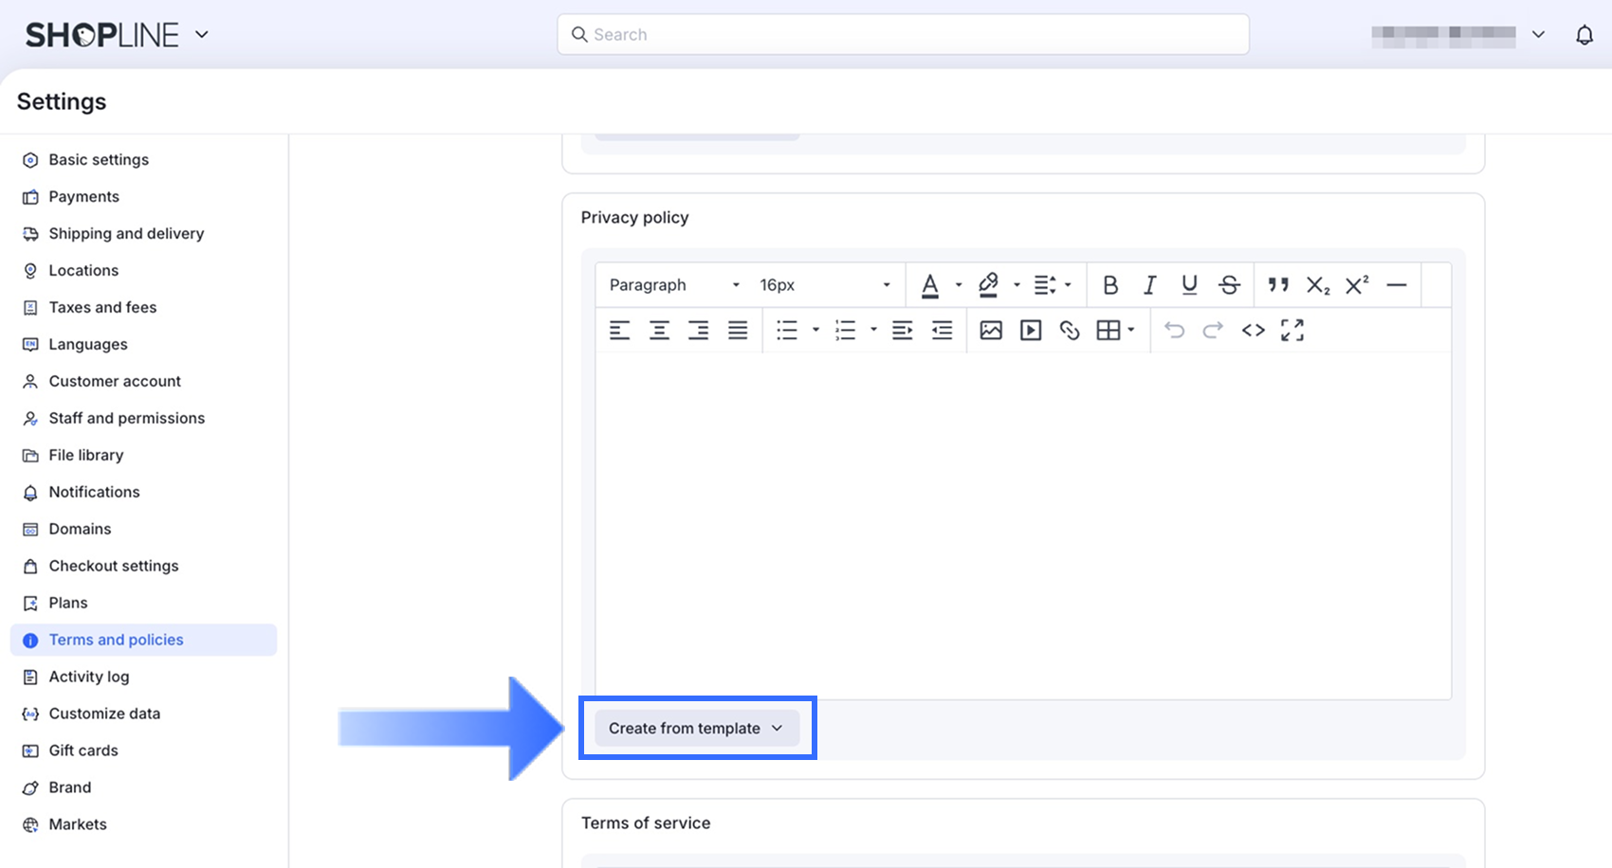Toggle underline text formatting
Viewport: 1612px width, 868px height.
(x=1189, y=285)
